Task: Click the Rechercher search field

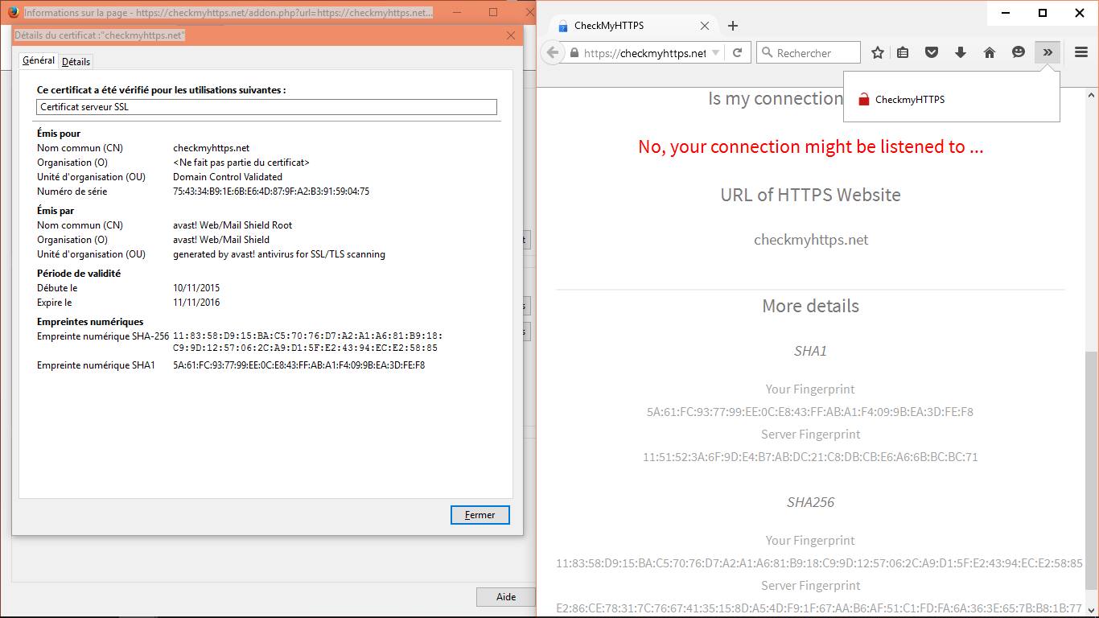Action: (x=809, y=53)
